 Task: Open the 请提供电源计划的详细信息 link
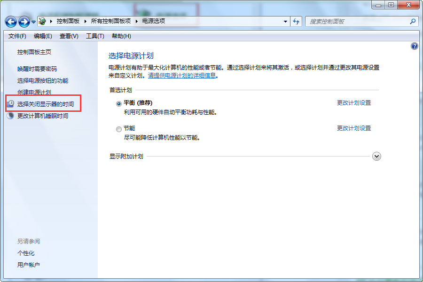[x=182, y=75]
